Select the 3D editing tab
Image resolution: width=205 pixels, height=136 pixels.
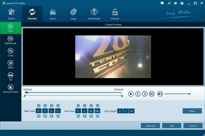11,76
